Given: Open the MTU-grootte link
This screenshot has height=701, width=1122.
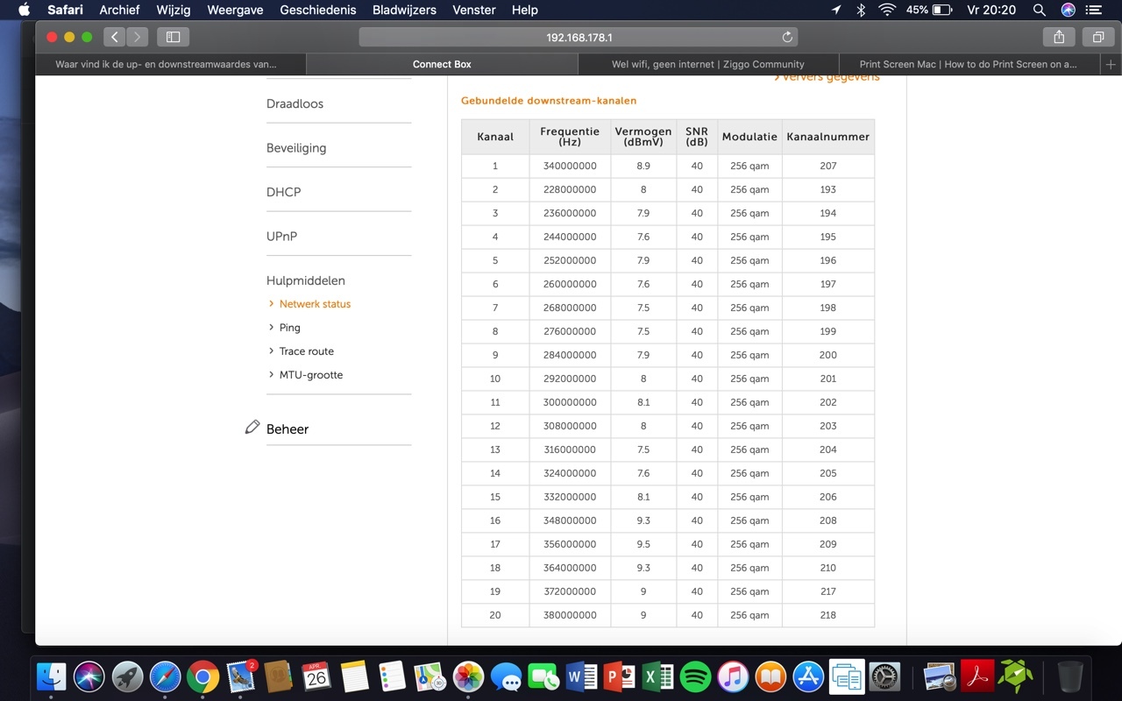Looking at the screenshot, I should pos(311,375).
